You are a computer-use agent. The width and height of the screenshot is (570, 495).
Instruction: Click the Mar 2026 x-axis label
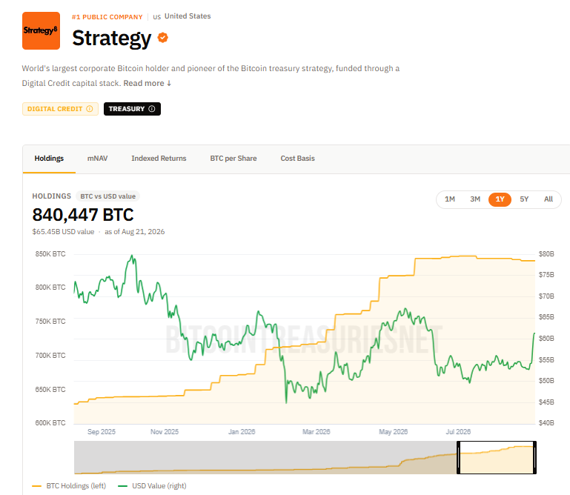tap(317, 432)
